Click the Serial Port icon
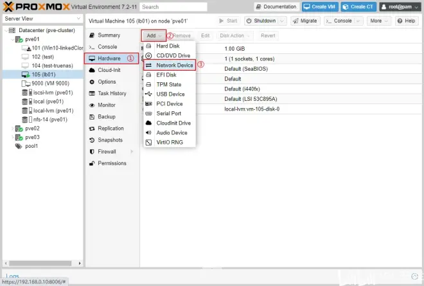 pyautogui.click(x=148, y=114)
